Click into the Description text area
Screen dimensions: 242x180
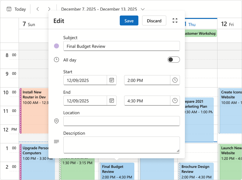click(121, 145)
